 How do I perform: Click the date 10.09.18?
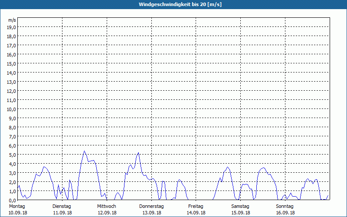point(18,213)
